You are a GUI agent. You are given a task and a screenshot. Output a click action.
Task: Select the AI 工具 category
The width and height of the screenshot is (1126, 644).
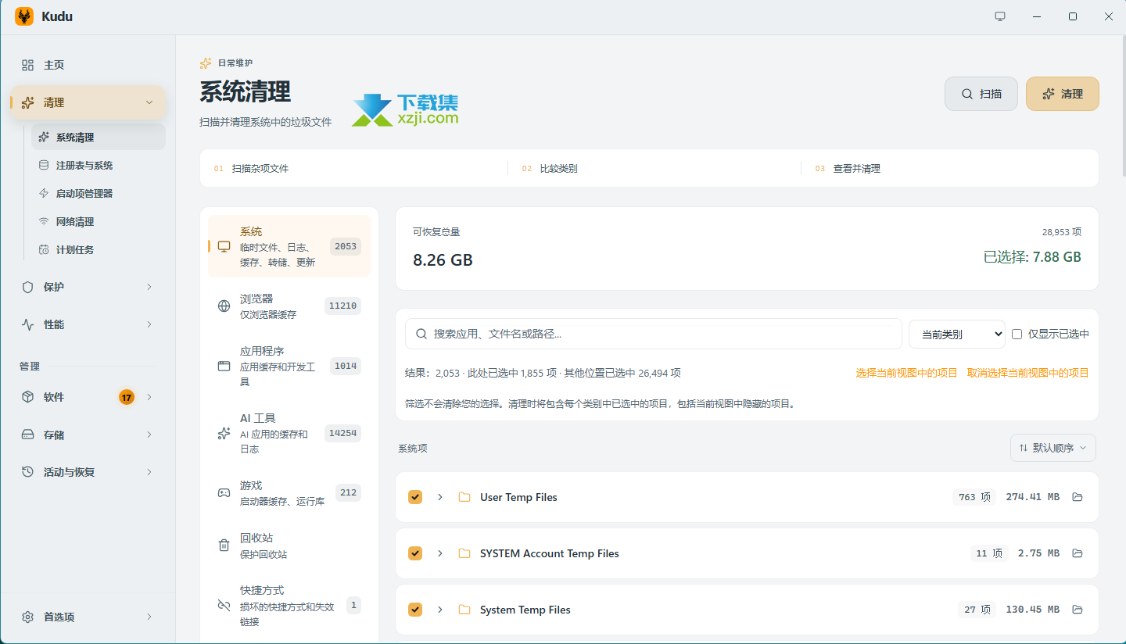(289, 433)
